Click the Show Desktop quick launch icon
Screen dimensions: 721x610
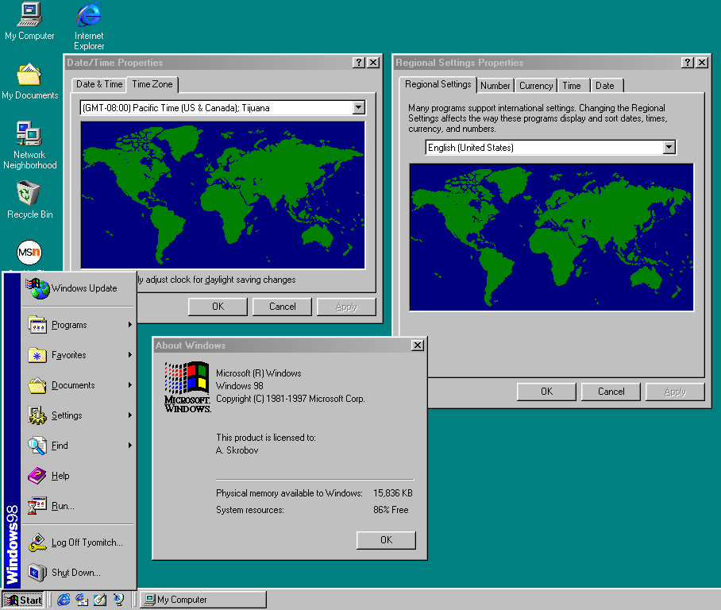coord(100,600)
